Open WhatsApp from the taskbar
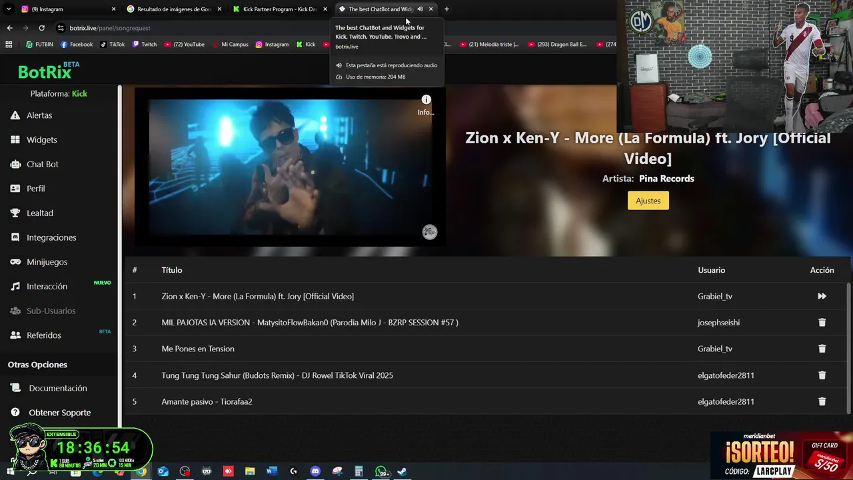 382,471
